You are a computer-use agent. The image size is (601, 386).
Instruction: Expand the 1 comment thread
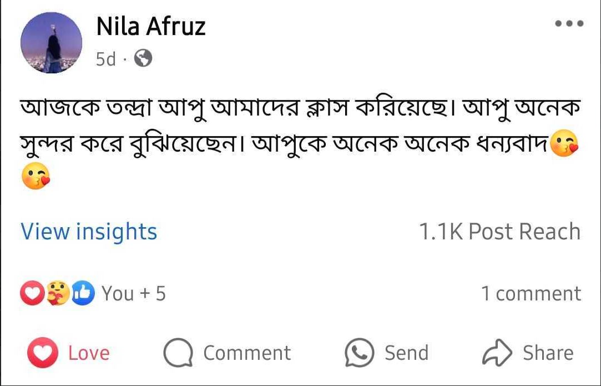[x=531, y=294]
